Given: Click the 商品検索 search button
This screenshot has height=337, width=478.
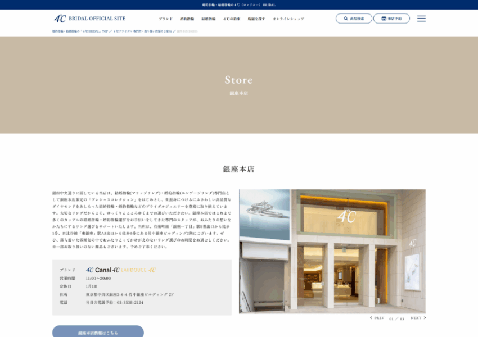Looking at the screenshot, I should tap(354, 19).
